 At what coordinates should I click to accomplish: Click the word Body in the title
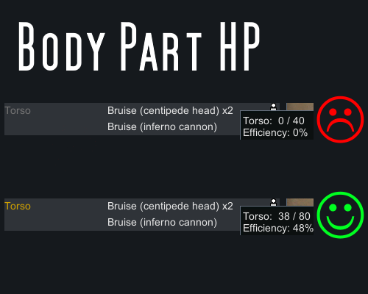(x=62, y=46)
